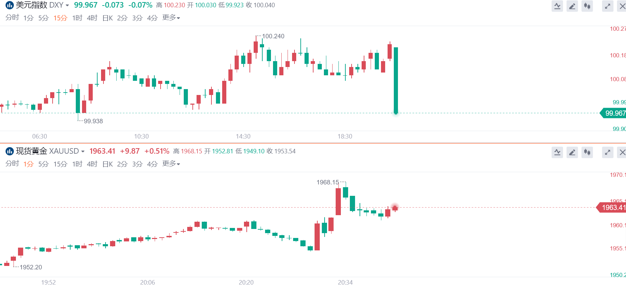Select 日K timeframe on DXY chart
The height and width of the screenshot is (287, 626).
point(107,18)
